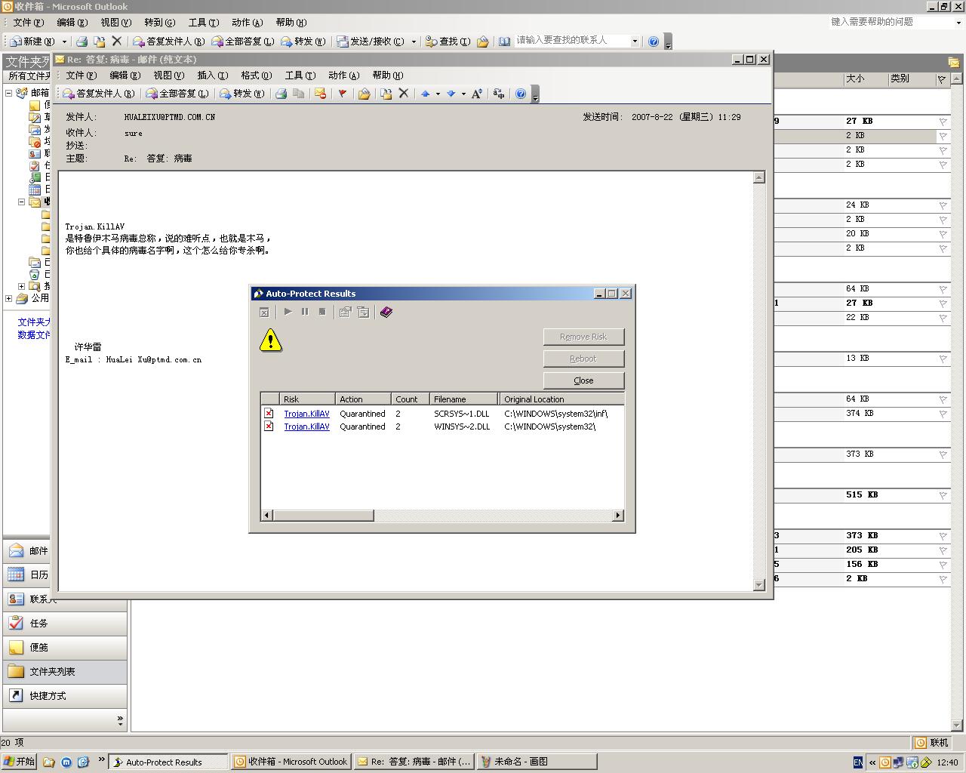Click the Close button in Auto-Protect Results
The width and height of the screenshot is (966, 773).
pyautogui.click(x=583, y=380)
